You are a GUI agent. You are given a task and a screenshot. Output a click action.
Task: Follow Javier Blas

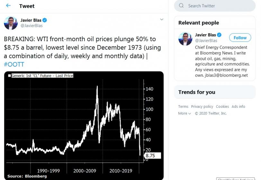click(240, 38)
